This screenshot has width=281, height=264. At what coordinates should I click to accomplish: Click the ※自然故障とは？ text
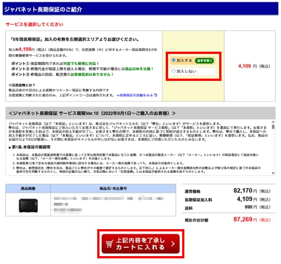pyautogui.click(x=22, y=85)
